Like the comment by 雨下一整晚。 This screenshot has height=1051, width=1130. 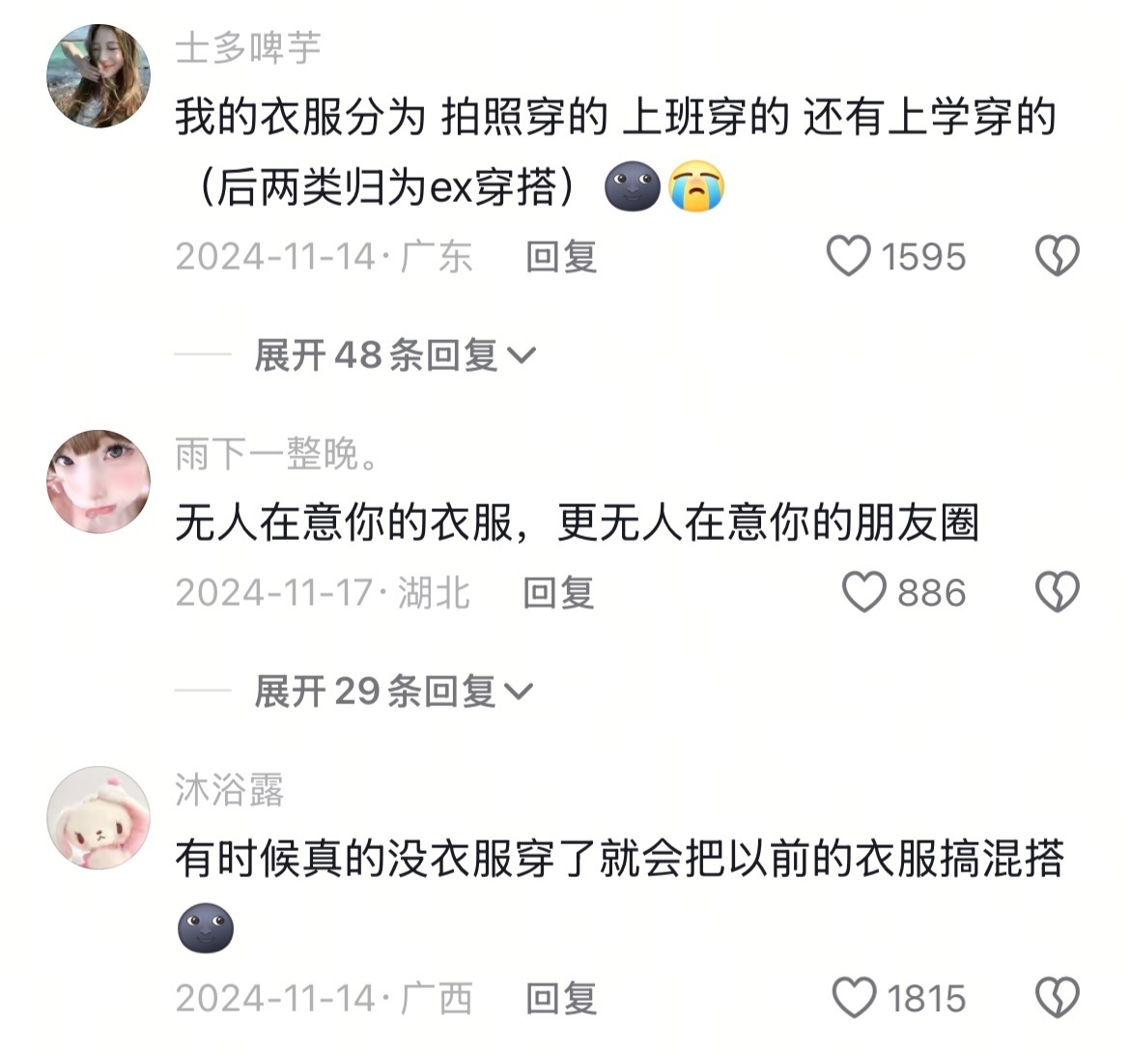point(863,592)
